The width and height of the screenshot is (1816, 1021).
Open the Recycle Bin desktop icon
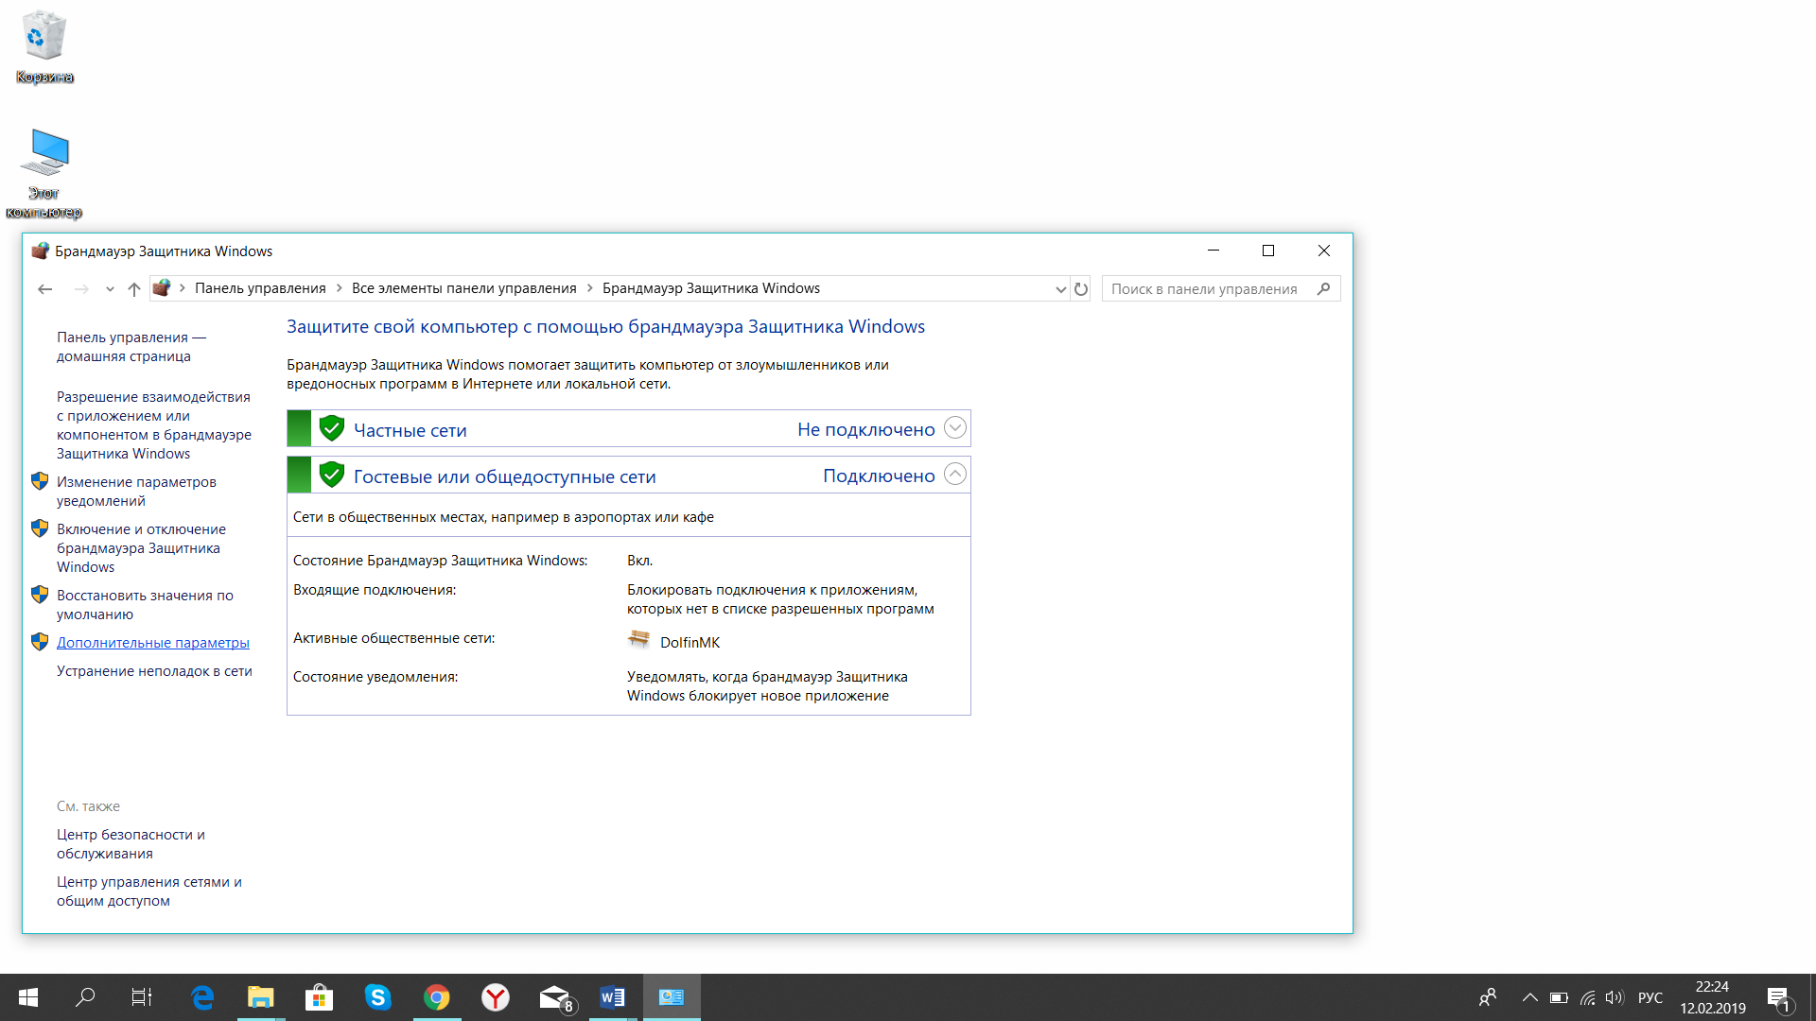click(44, 47)
